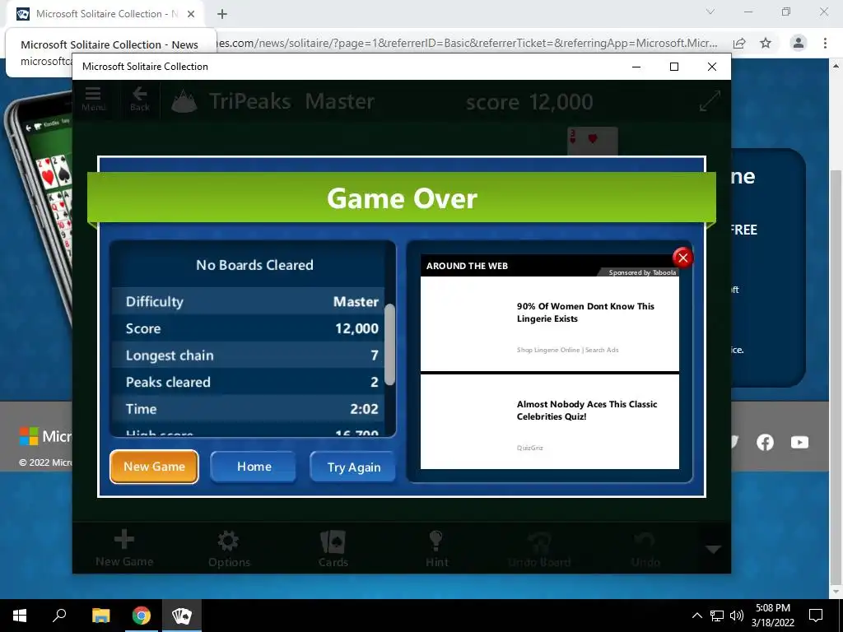The width and height of the screenshot is (843, 632).
Task: Select the Longest chain row
Action: click(248, 355)
